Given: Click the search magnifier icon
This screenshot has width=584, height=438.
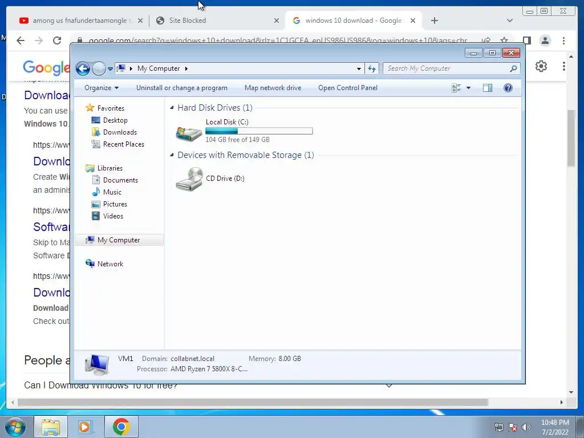Looking at the screenshot, I should [514, 68].
